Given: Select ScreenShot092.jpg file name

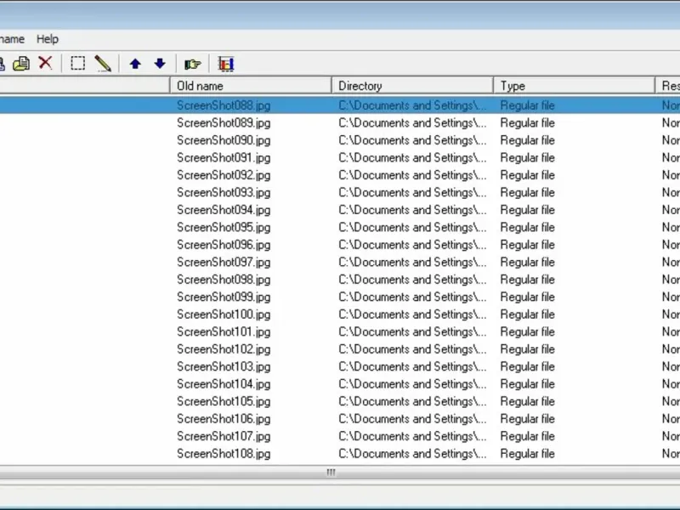Looking at the screenshot, I should [224, 175].
